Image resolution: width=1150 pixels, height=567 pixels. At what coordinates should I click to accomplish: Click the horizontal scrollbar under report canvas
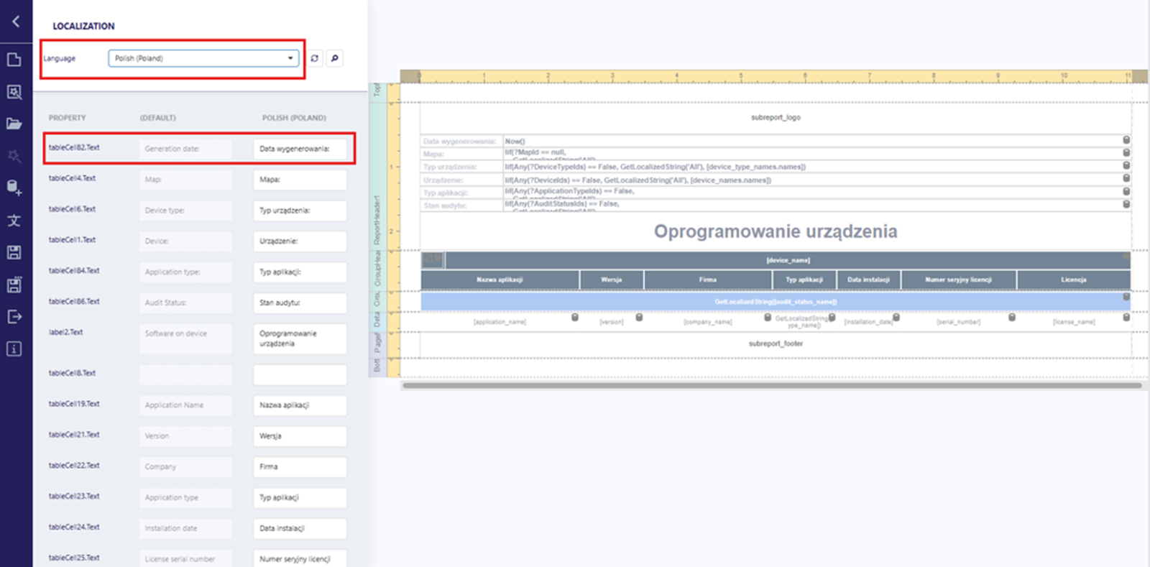[772, 386]
